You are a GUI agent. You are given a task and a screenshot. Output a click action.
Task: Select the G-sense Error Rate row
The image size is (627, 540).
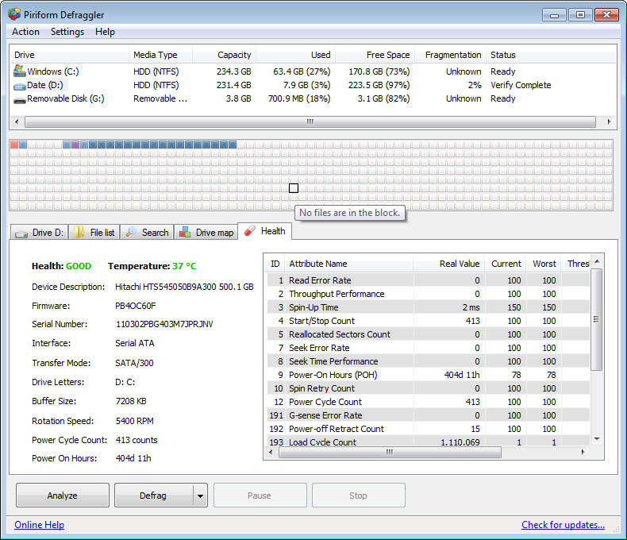click(x=428, y=415)
